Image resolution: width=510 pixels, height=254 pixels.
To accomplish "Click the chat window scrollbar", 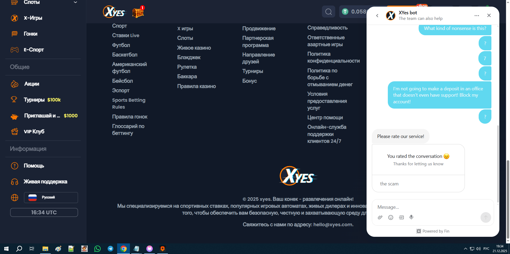I will [498, 164].
